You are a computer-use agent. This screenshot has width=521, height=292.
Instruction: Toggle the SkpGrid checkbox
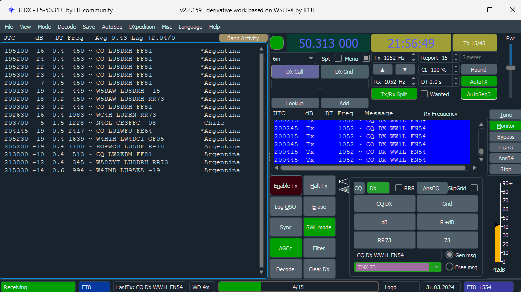(474, 188)
